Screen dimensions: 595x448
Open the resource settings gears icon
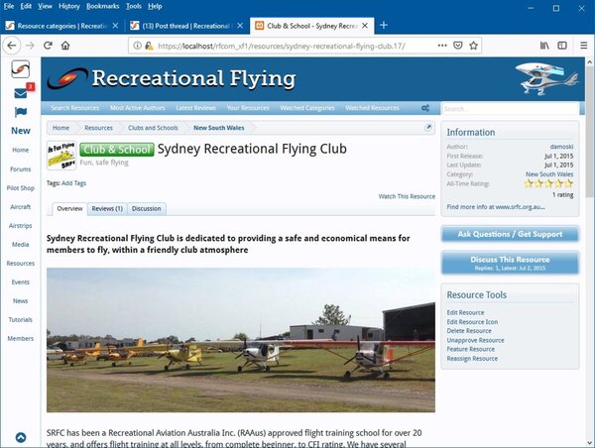click(x=425, y=108)
